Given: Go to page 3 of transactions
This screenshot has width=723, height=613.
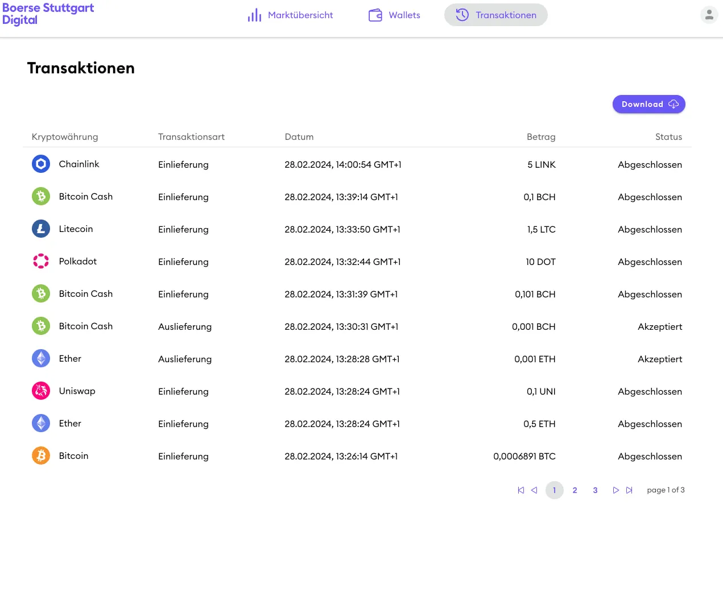Looking at the screenshot, I should click(x=595, y=490).
